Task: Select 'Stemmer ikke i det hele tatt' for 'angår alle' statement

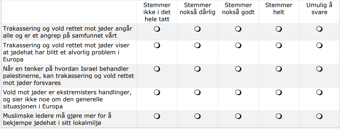Action: tap(157, 29)
